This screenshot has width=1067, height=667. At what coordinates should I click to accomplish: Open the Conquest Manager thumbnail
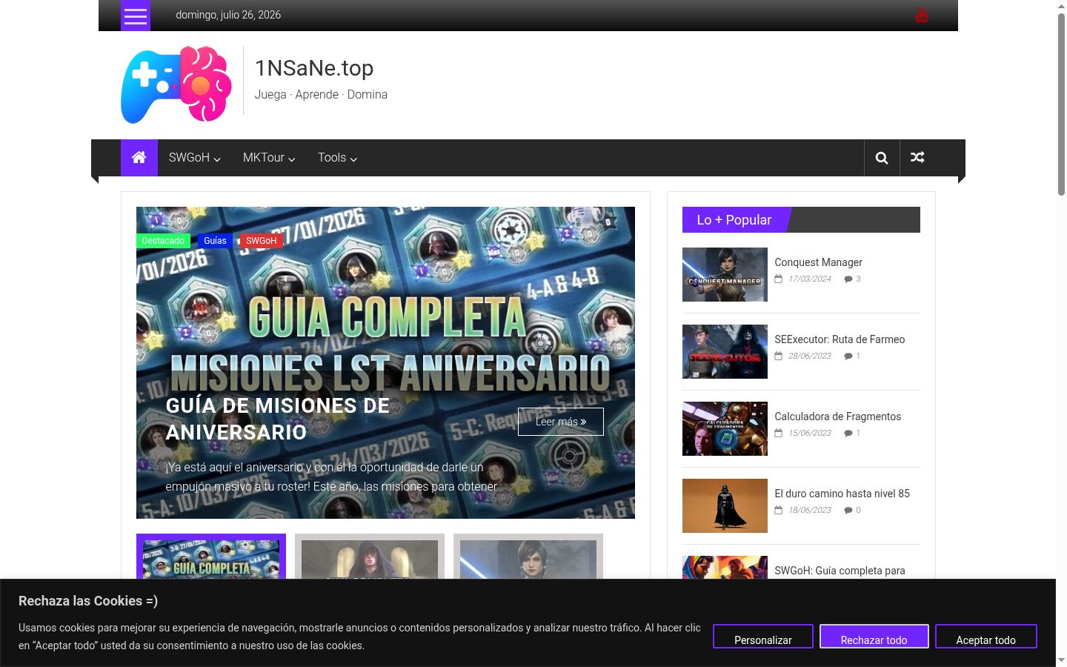pyautogui.click(x=725, y=274)
